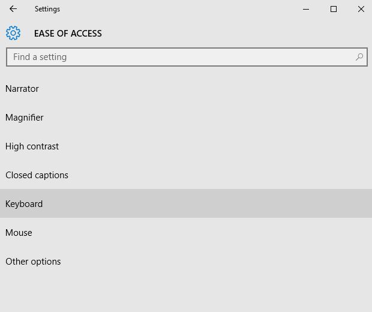The width and height of the screenshot is (372, 312).
Task: Go back using the arrow icon
Action: click(x=13, y=9)
